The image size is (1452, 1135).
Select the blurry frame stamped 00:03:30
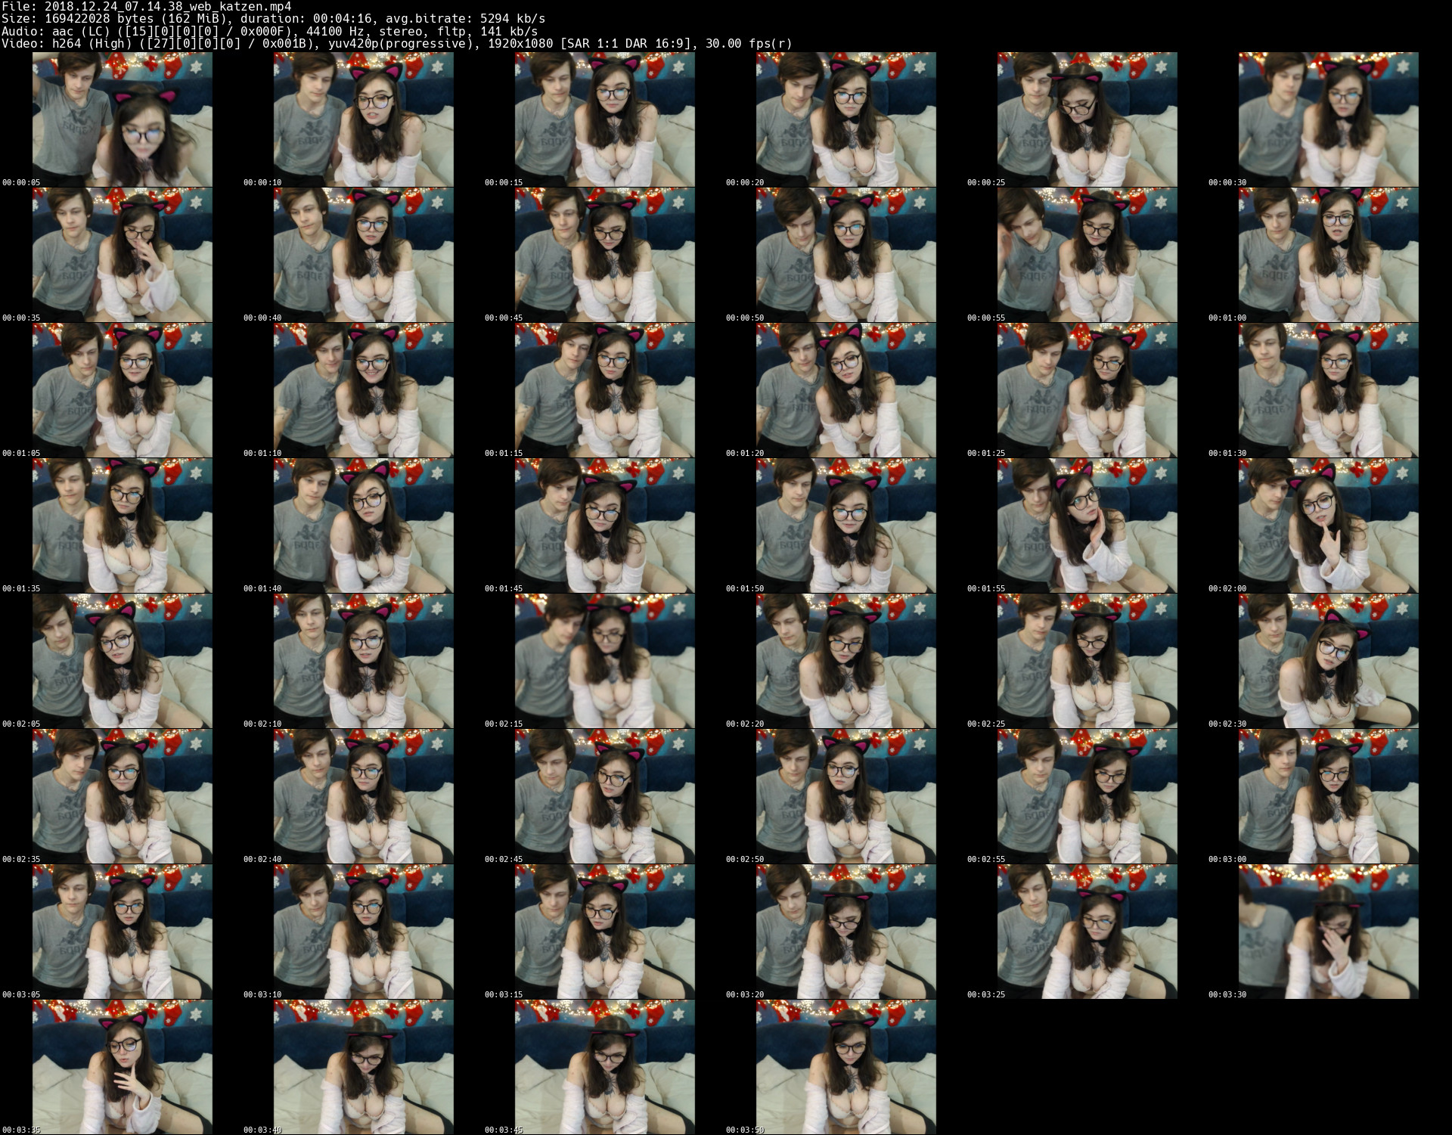(x=1328, y=932)
